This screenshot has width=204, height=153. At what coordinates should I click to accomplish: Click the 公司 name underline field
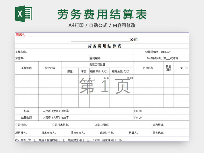click(x=100, y=40)
